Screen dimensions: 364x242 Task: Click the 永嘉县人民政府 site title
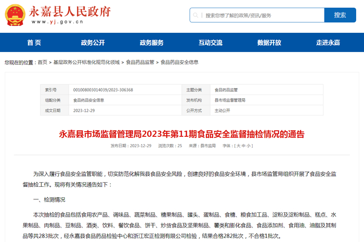70,11
